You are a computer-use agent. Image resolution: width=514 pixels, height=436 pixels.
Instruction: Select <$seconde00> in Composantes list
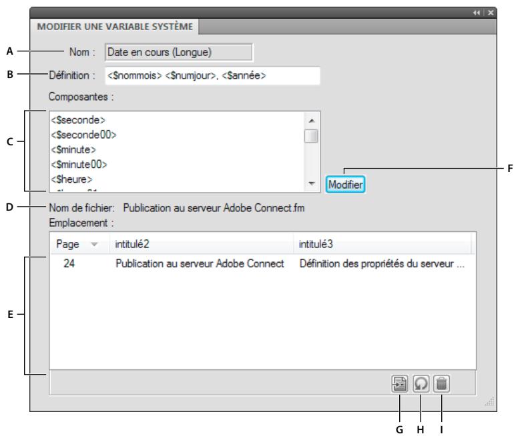[83, 135]
